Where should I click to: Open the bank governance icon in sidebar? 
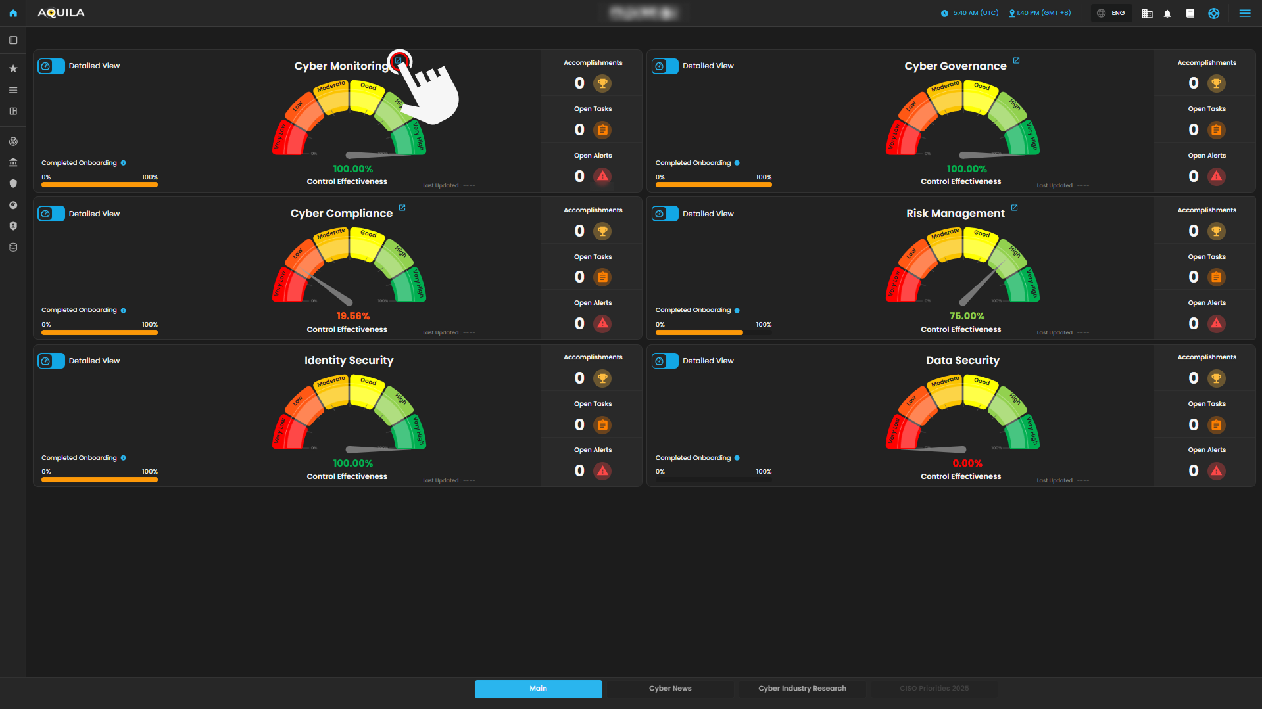[13, 163]
